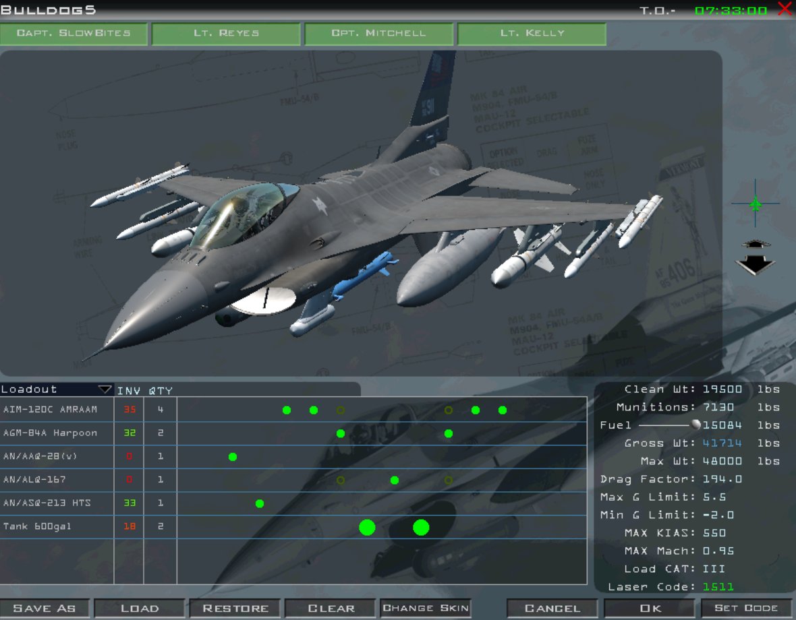Select Tank 600gal row label

click(37, 526)
